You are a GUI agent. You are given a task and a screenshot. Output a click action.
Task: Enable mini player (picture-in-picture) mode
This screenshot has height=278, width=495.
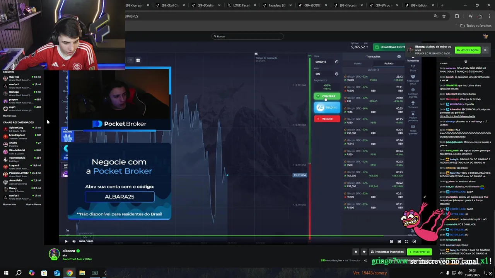[x=391, y=241]
